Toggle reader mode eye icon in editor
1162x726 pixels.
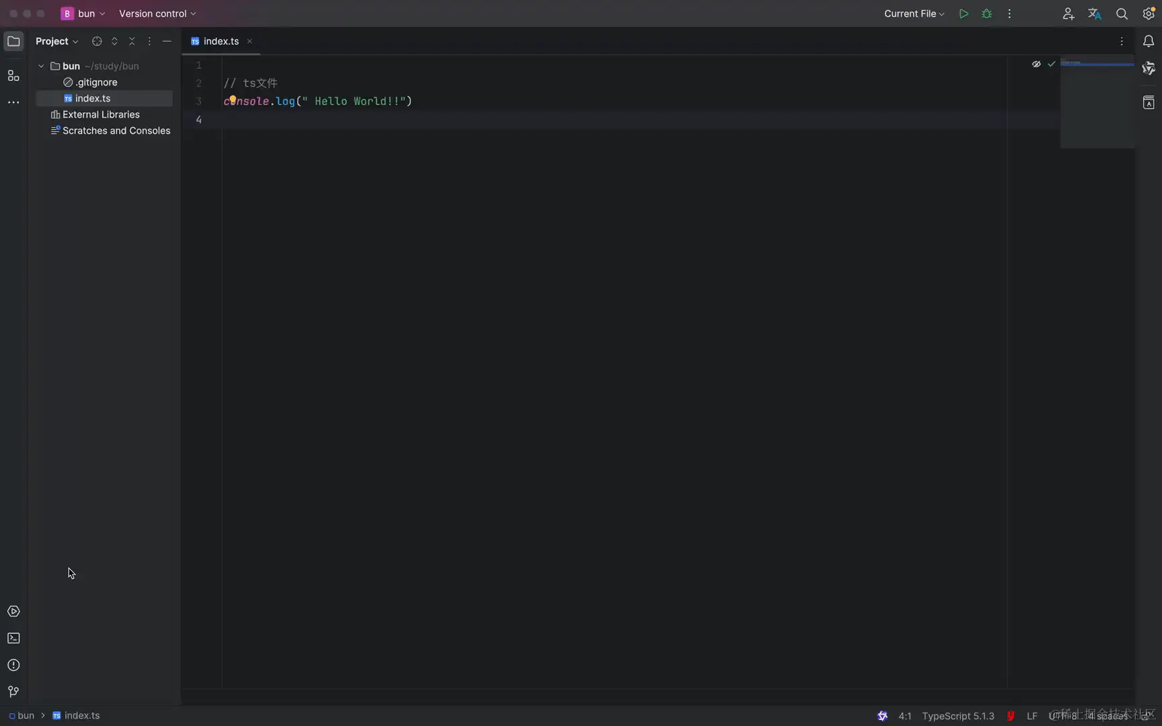(x=1036, y=64)
